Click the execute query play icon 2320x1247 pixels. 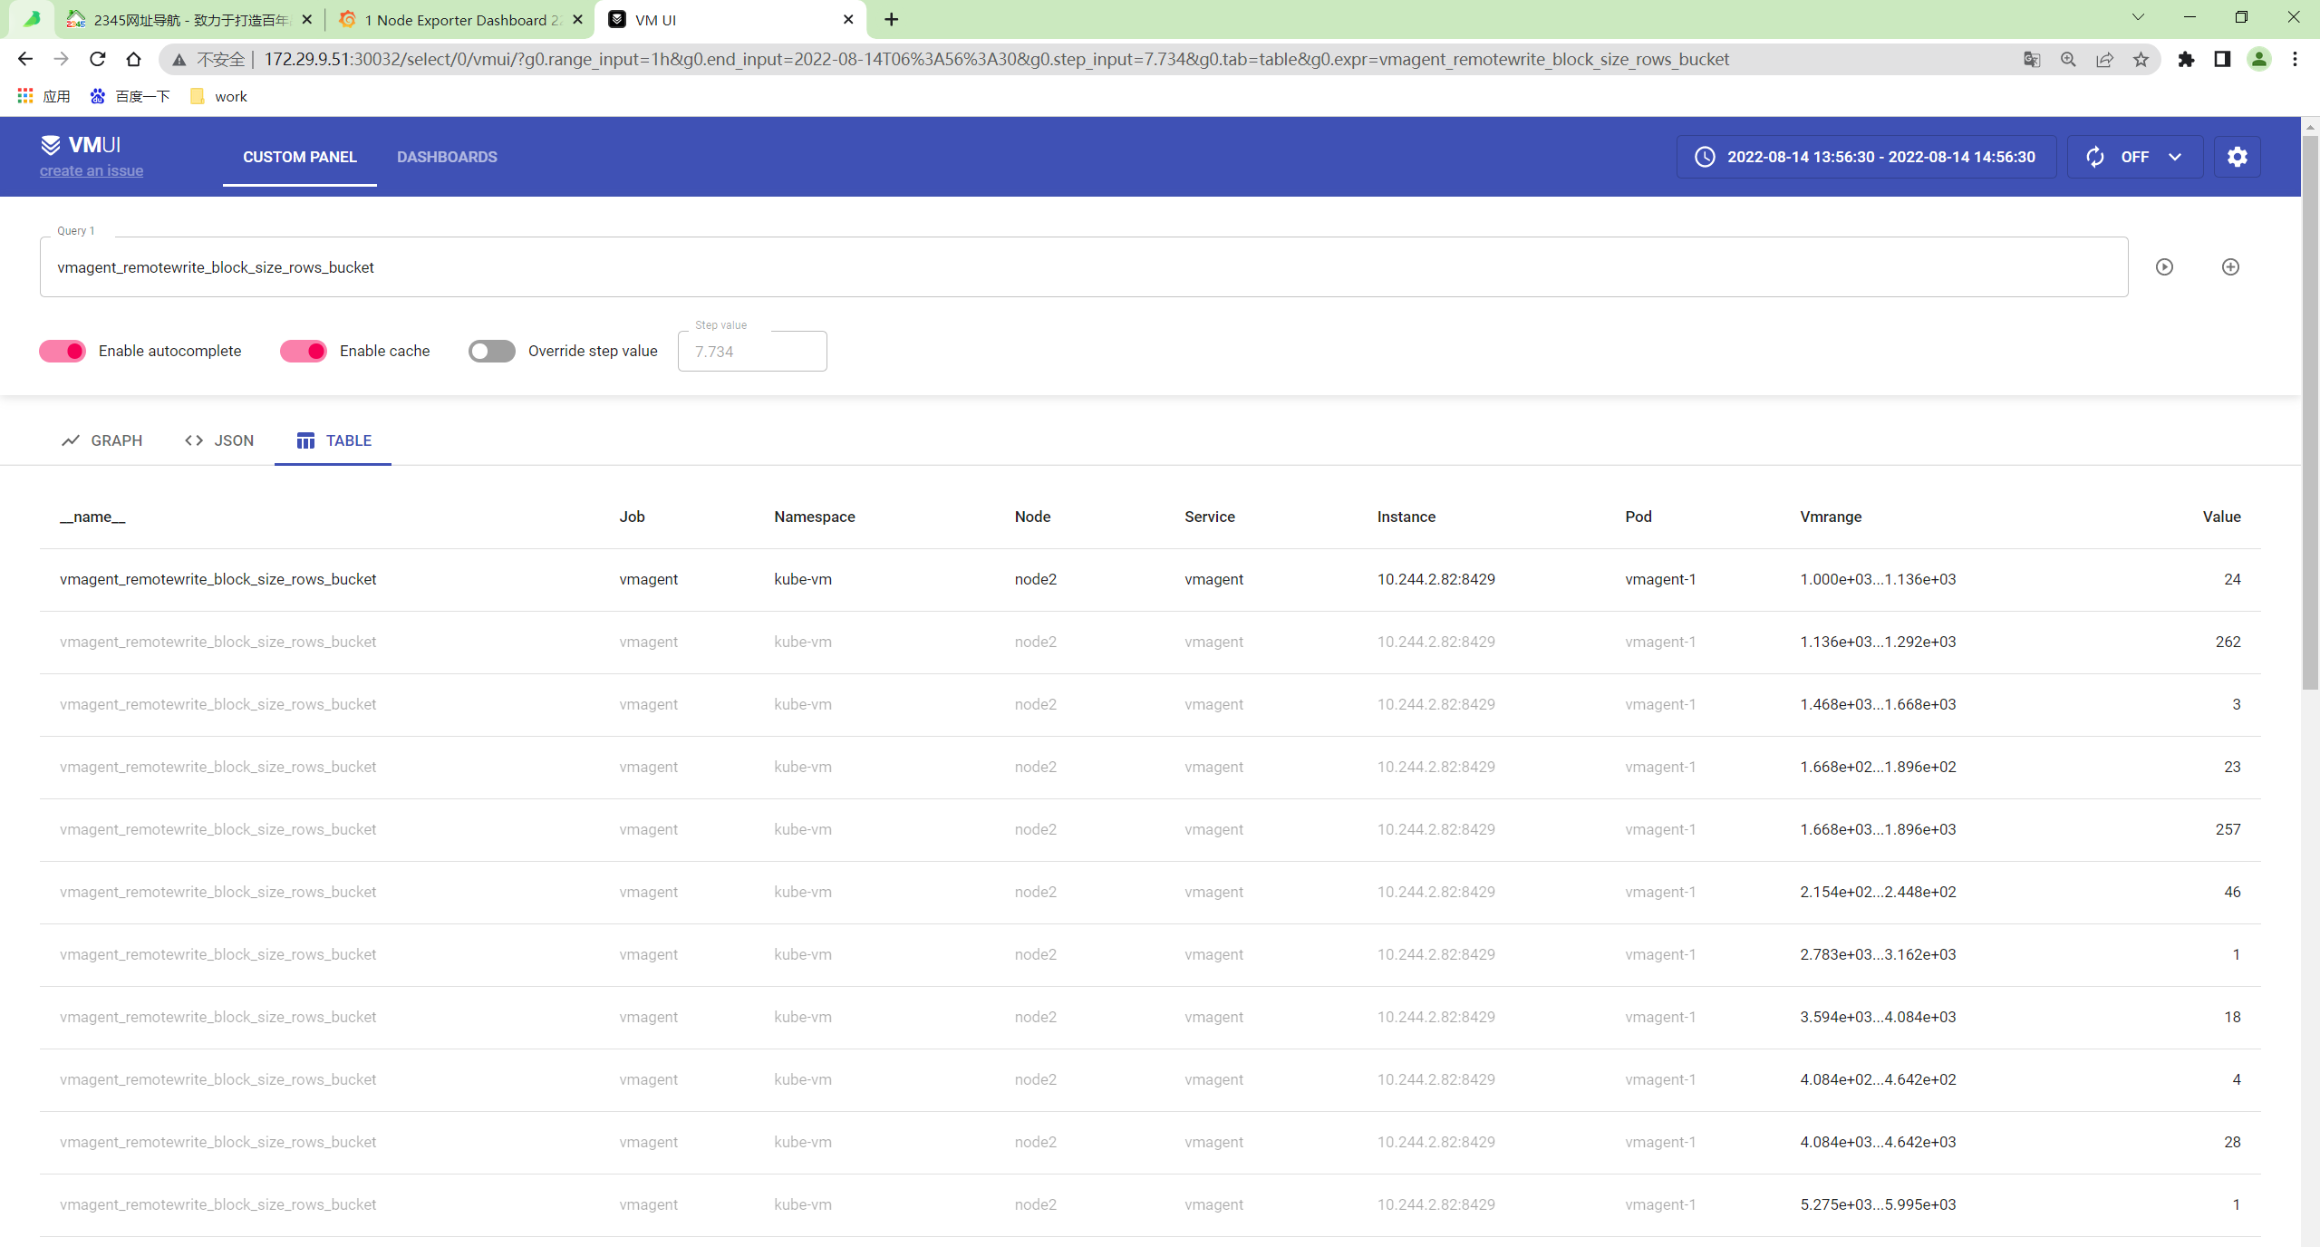pyautogui.click(x=2164, y=266)
